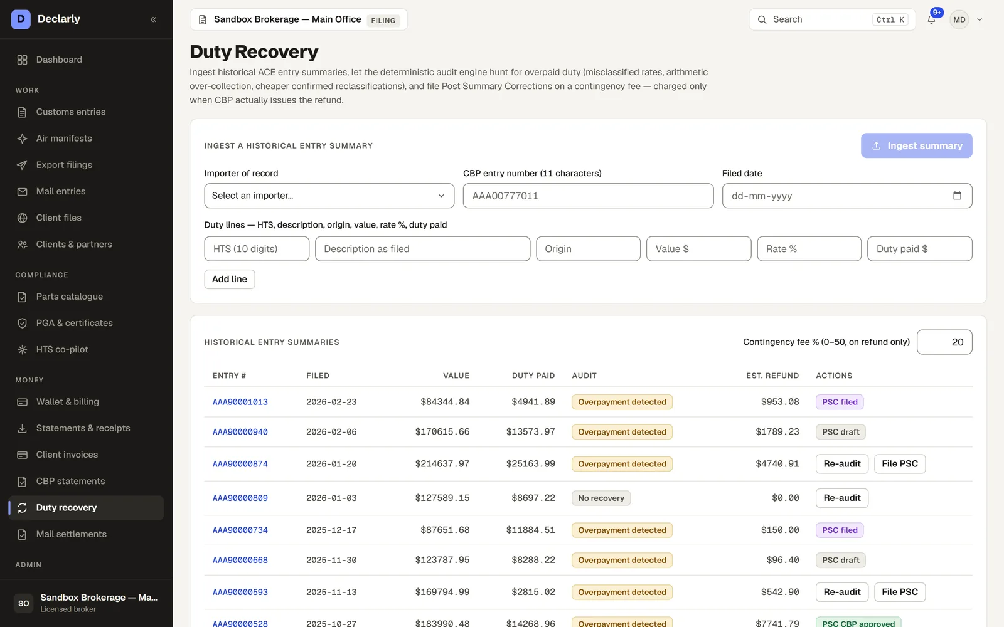Image resolution: width=1004 pixels, height=627 pixels.
Task: Click the Add line button
Action: [x=230, y=279]
